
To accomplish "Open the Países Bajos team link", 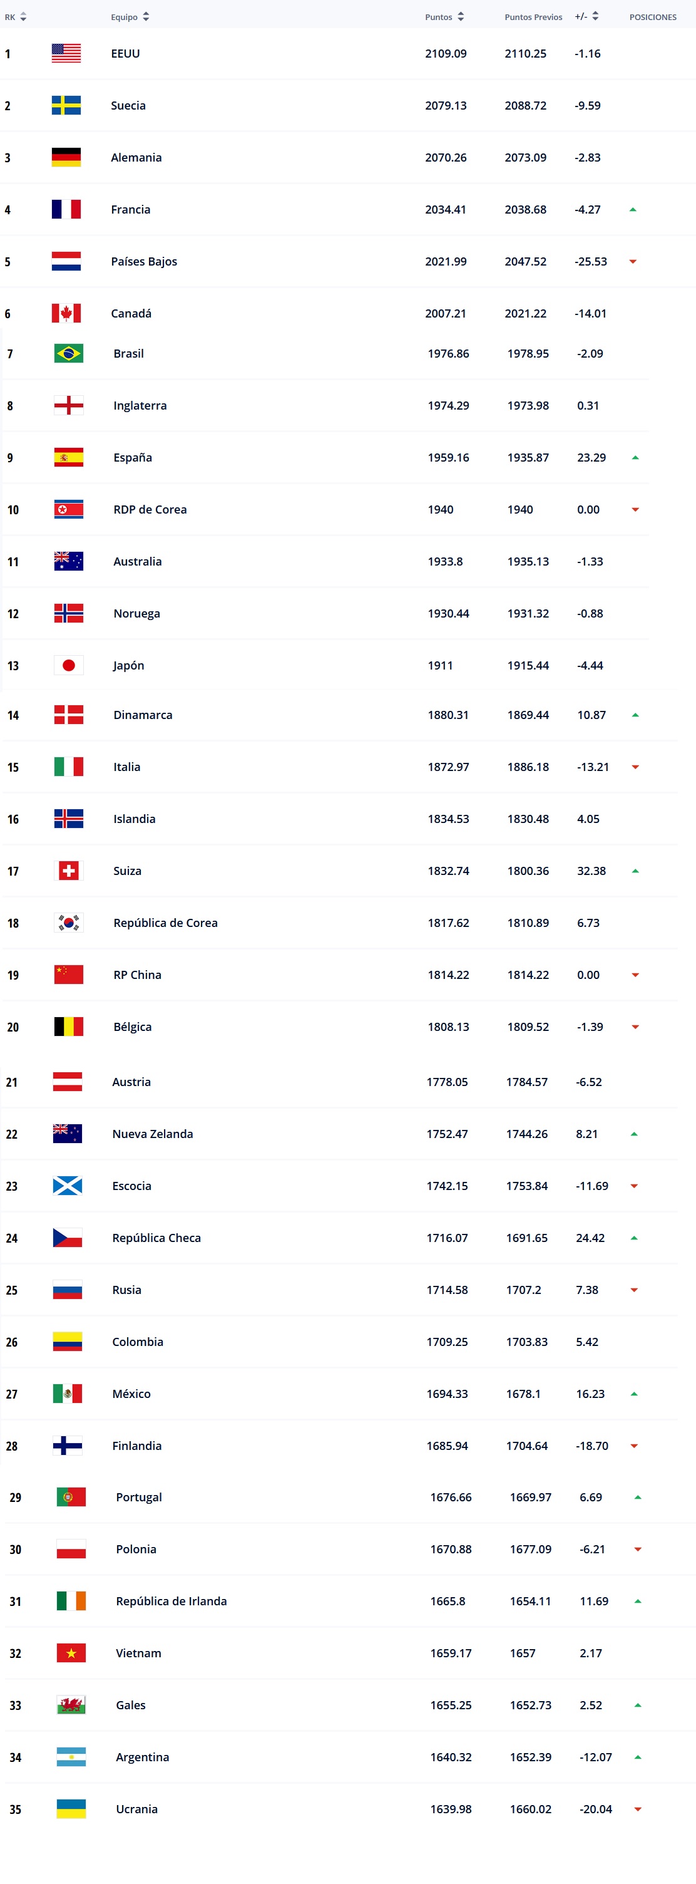I will 144,261.
